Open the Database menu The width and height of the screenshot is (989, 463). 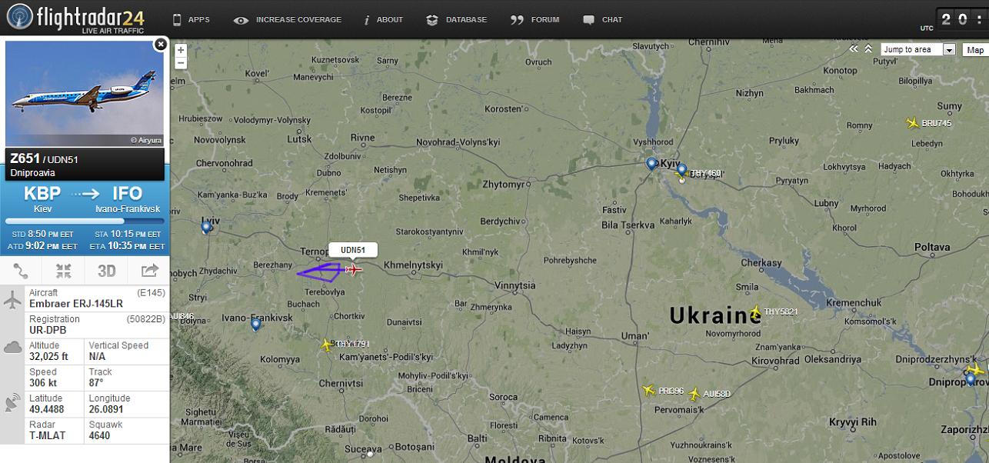click(457, 19)
